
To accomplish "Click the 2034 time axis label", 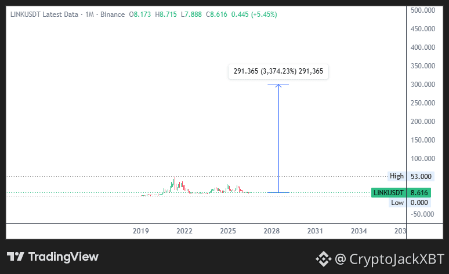I will coord(359,231).
